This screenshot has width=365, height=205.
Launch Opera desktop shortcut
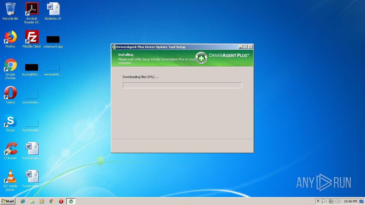(x=10, y=95)
